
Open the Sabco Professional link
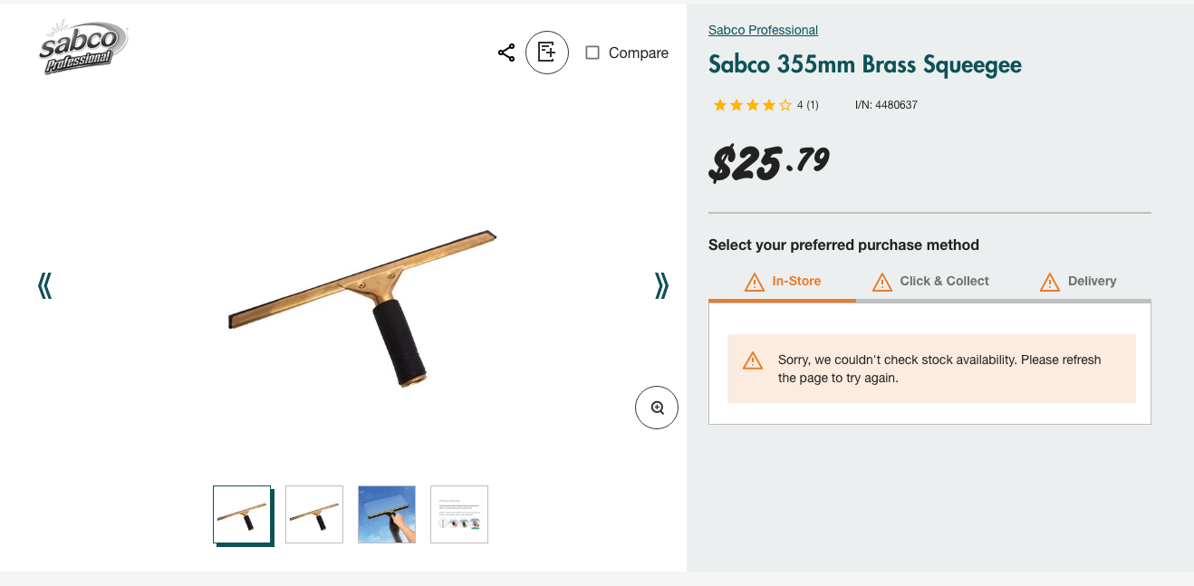(763, 30)
